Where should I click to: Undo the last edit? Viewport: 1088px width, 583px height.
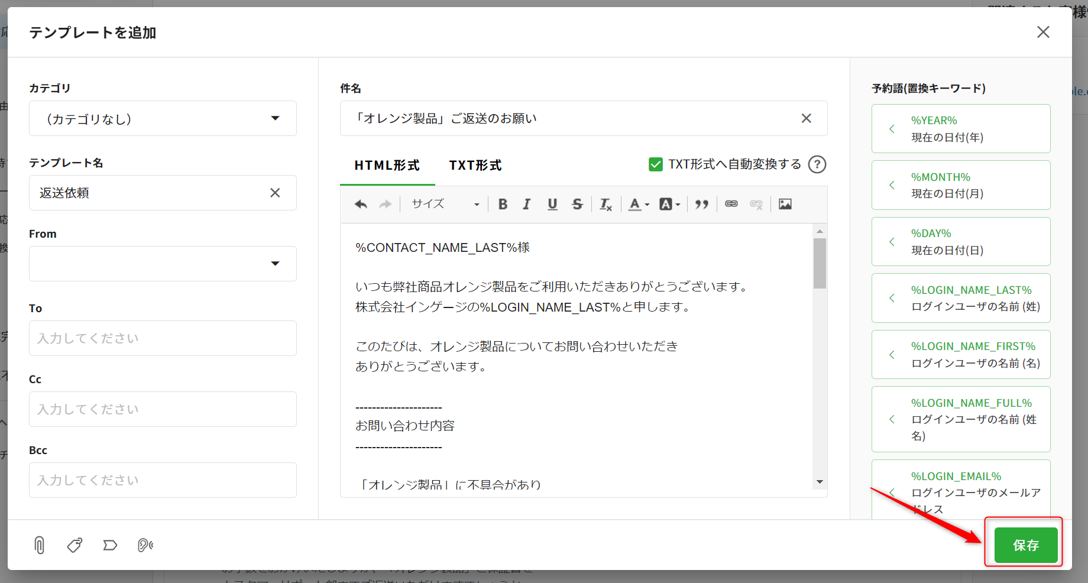tap(361, 204)
